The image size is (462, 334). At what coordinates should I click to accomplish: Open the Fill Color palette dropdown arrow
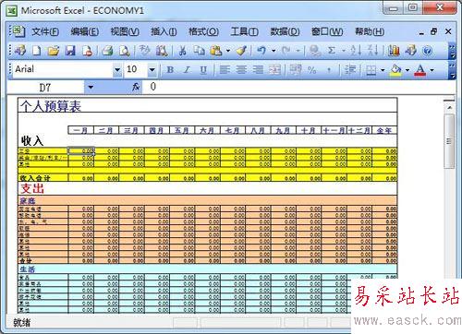click(407, 70)
